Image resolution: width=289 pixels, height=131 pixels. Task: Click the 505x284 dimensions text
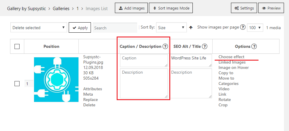[91, 78]
